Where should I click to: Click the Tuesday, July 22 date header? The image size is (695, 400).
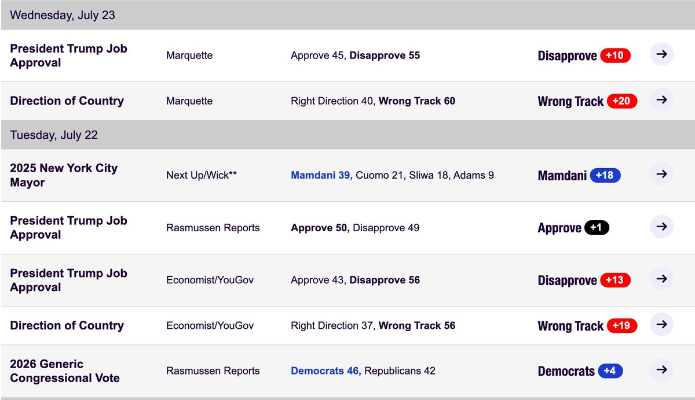54,135
